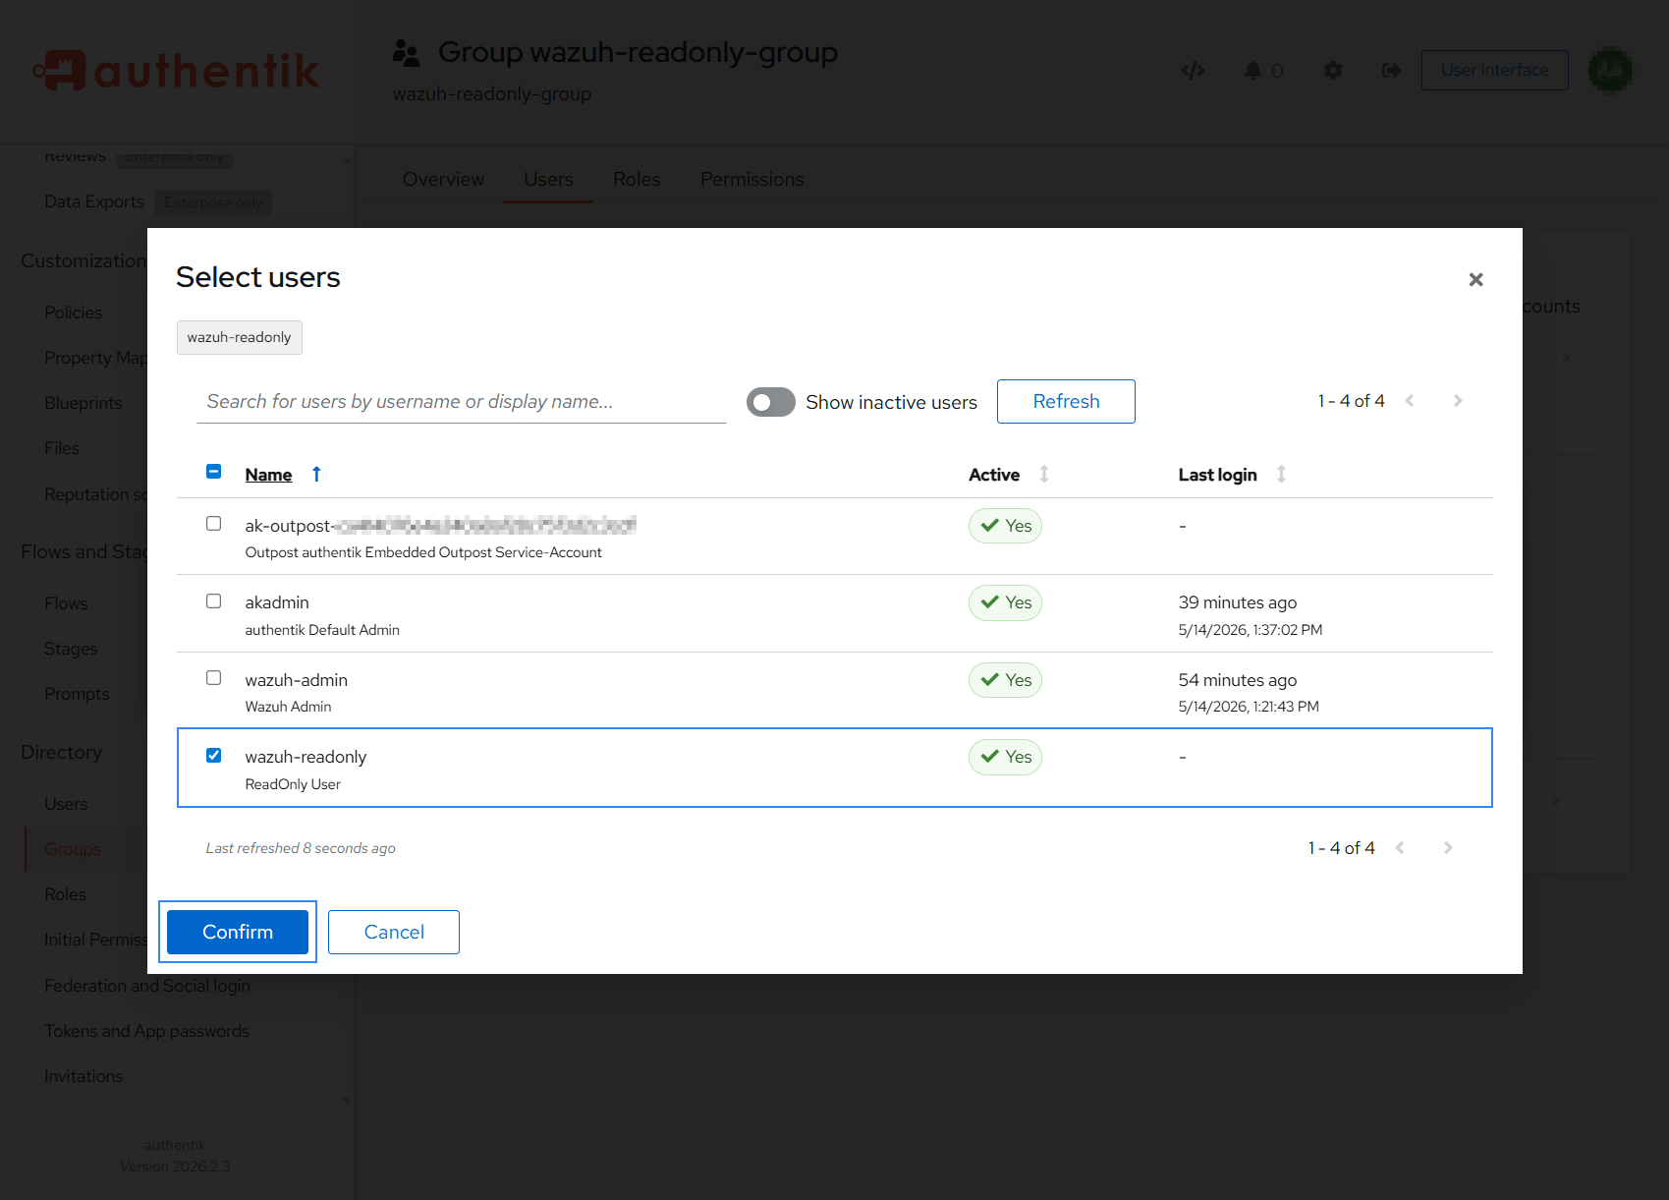Click the authentik logo
Viewport: 1669px width, 1200px height.
pos(177,70)
